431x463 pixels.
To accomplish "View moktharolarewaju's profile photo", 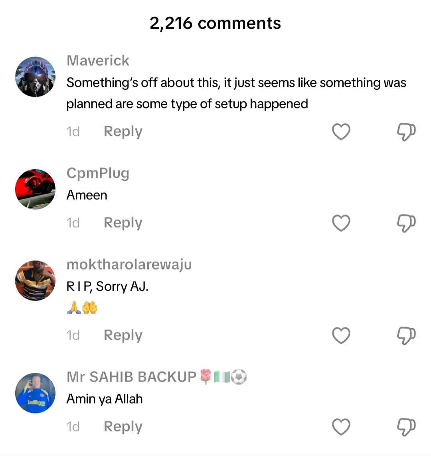I will (35, 280).
